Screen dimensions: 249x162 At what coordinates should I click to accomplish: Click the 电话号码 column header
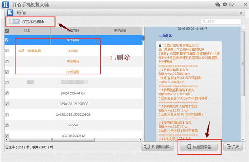(73, 31)
